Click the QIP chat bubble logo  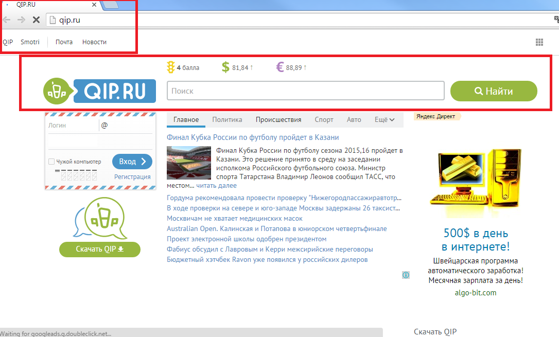(x=100, y=218)
